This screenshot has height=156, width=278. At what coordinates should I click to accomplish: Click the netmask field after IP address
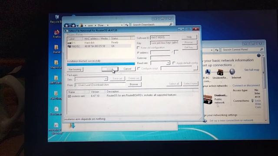pos(176,52)
